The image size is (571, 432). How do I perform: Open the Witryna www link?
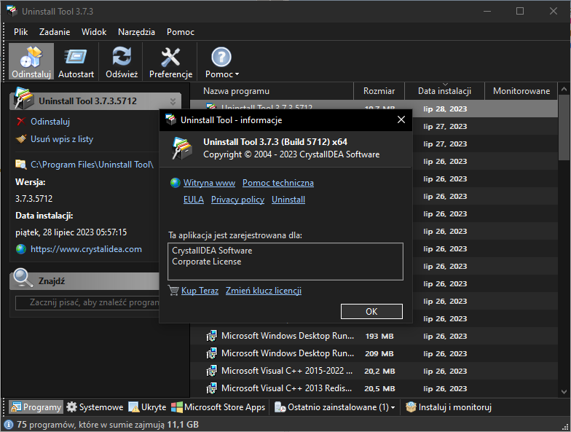point(209,183)
